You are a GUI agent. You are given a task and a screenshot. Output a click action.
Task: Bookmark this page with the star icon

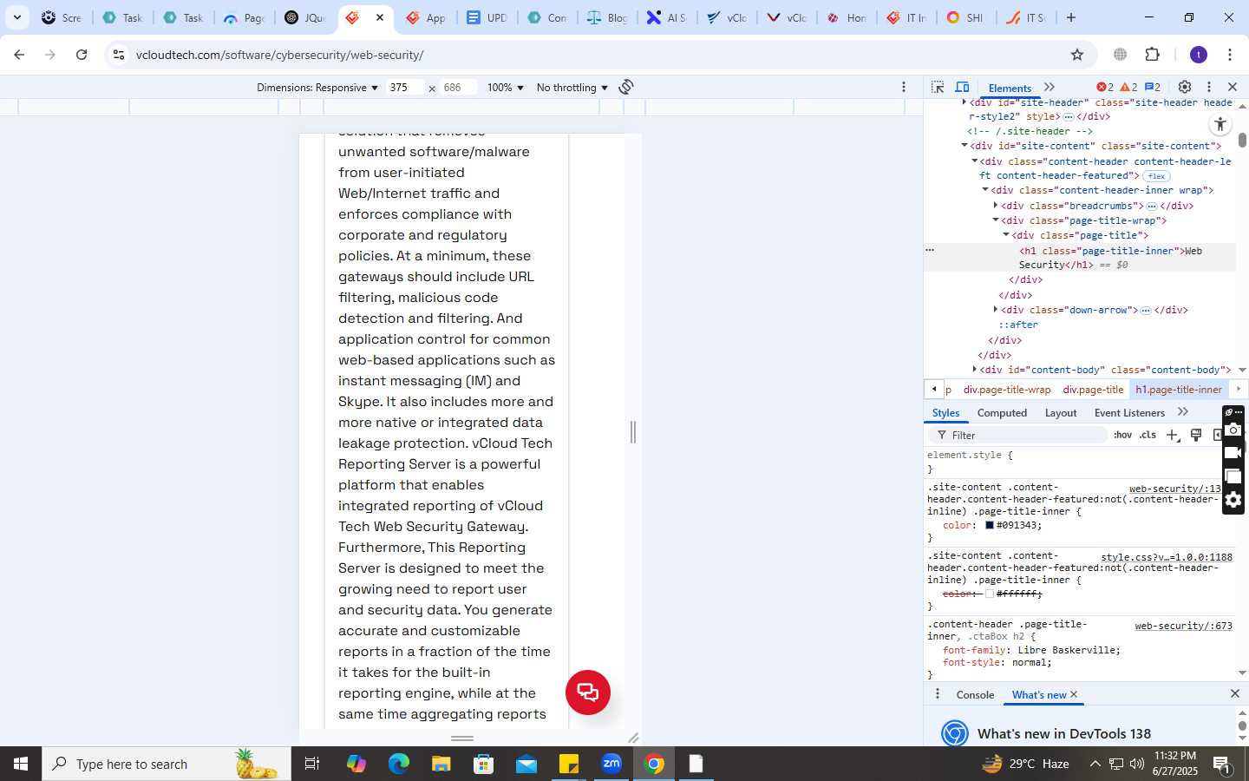(x=1077, y=55)
